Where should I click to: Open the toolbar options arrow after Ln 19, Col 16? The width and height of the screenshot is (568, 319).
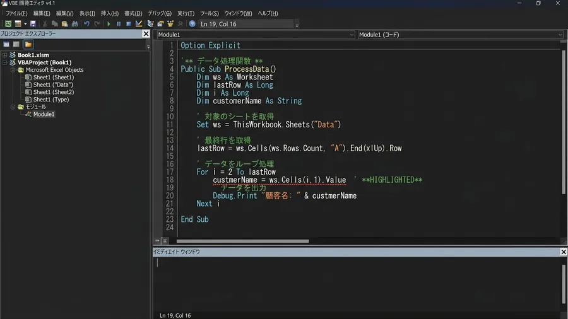click(x=297, y=25)
